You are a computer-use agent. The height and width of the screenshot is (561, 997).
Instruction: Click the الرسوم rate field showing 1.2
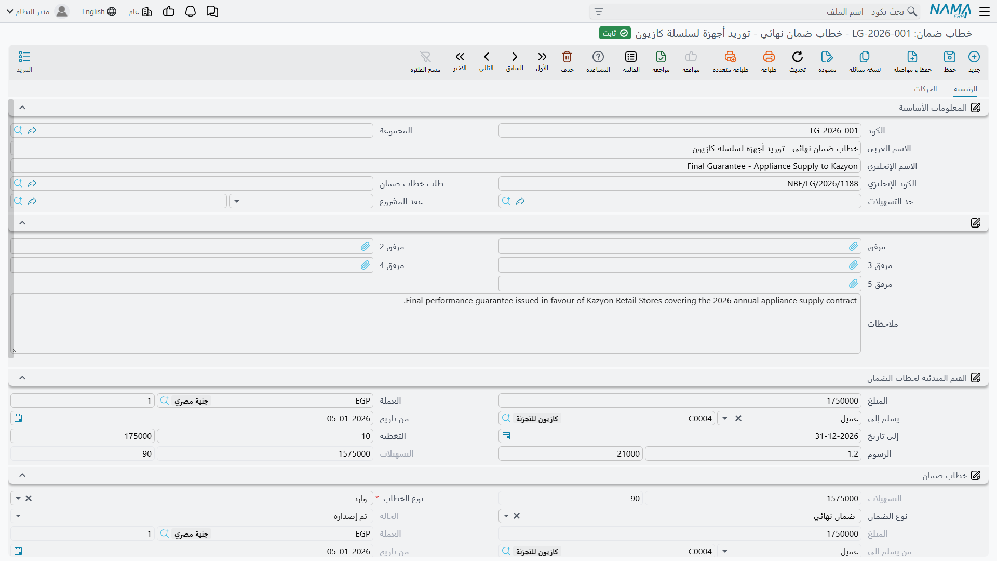753,453
